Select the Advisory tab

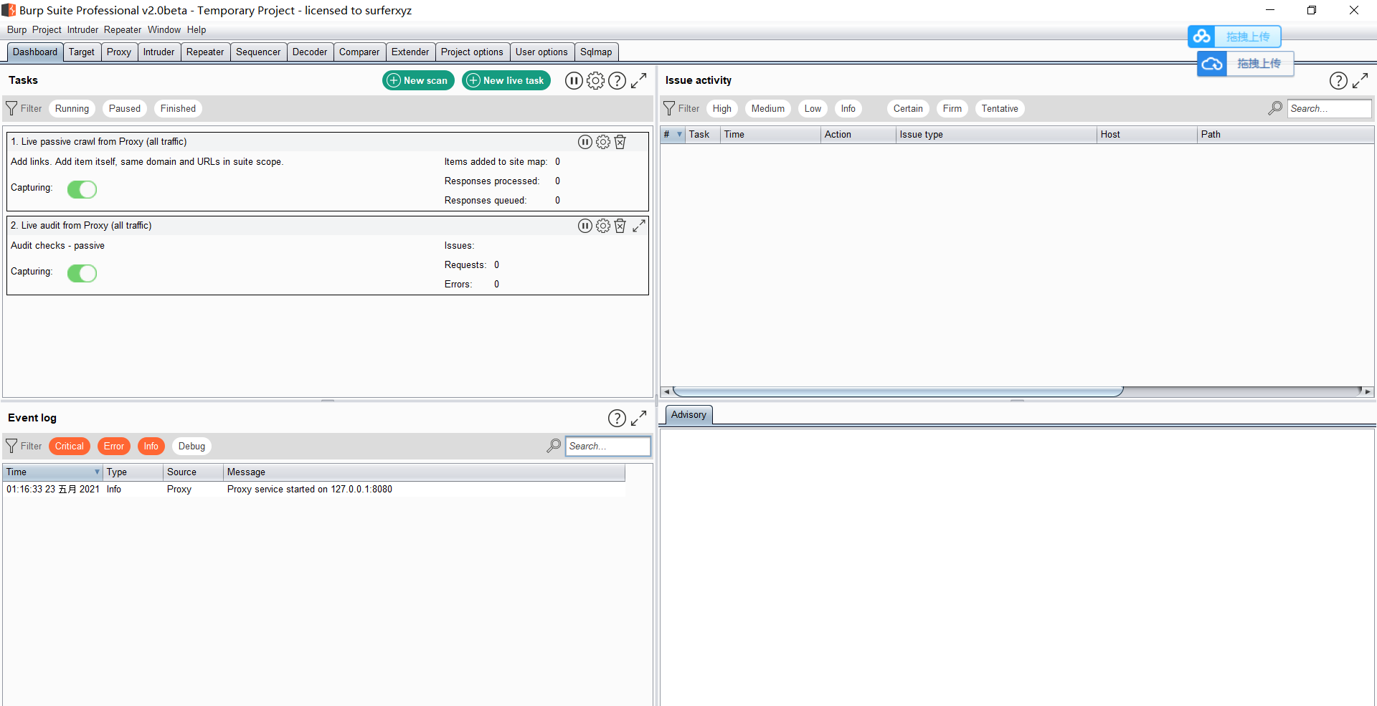click(x=688, y=414)
